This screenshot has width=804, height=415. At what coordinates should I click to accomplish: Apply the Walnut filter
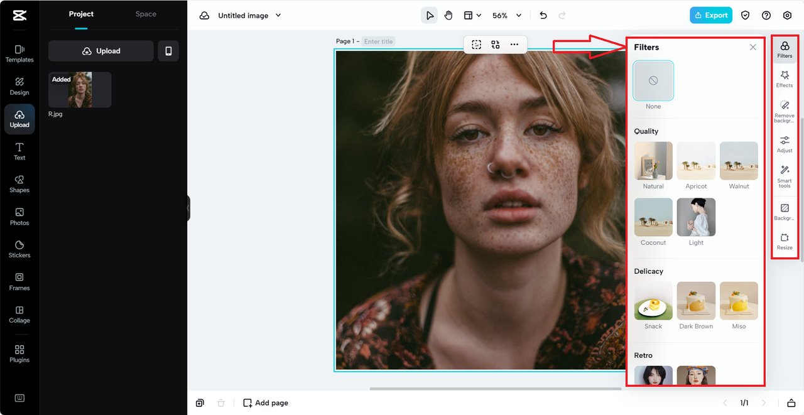tap(739, 161)
